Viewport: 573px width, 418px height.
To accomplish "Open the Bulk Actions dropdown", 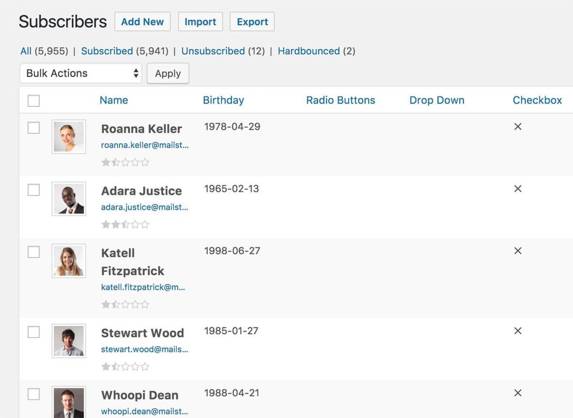I will point(81,73).
